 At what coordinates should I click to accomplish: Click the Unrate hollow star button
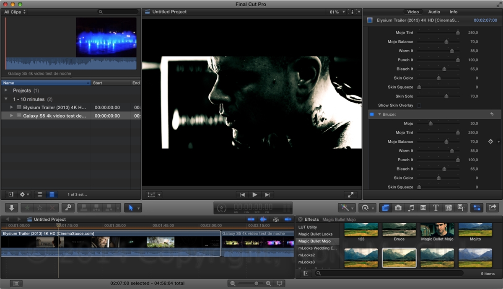tap(39, 207)
